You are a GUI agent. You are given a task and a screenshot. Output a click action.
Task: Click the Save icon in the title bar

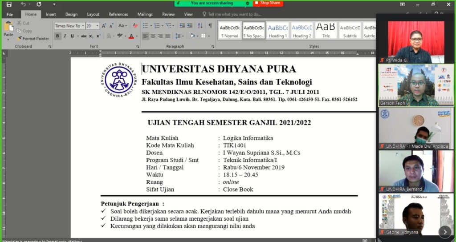coord(9,4)
